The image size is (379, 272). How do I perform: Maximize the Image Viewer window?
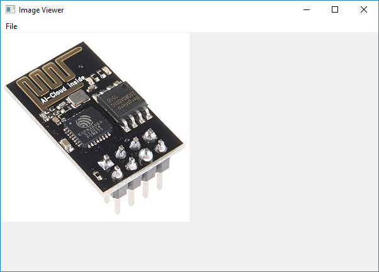[x=335, y=9]
